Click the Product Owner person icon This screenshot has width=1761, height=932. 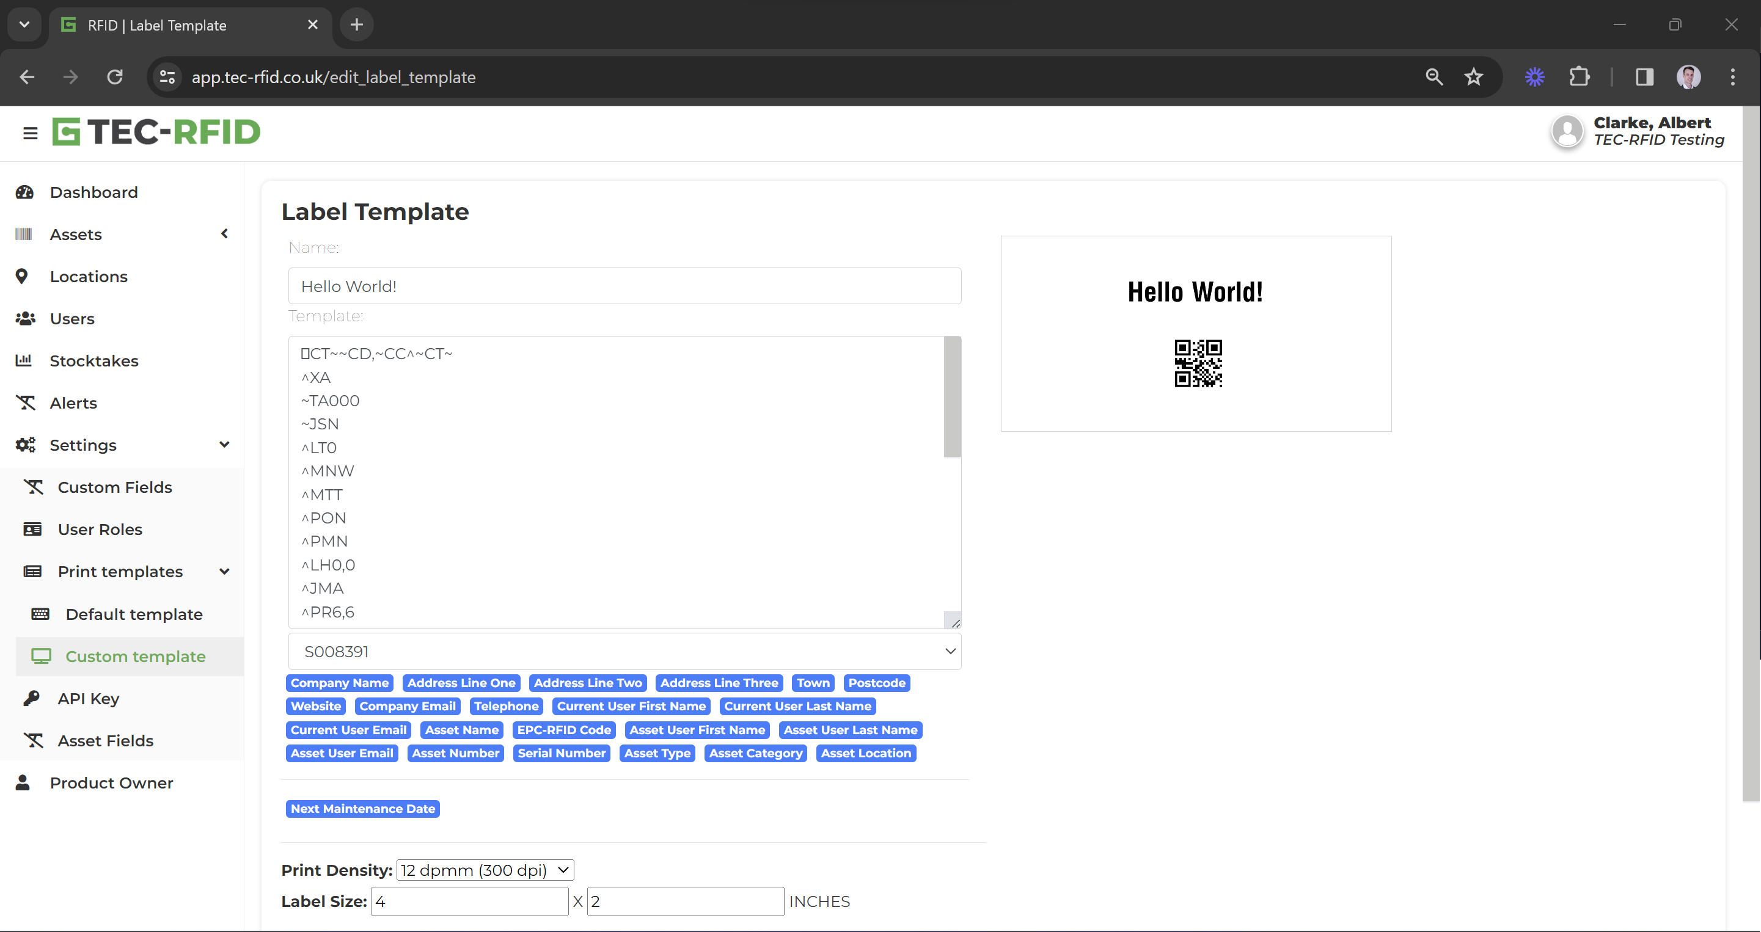coord(23,782)
